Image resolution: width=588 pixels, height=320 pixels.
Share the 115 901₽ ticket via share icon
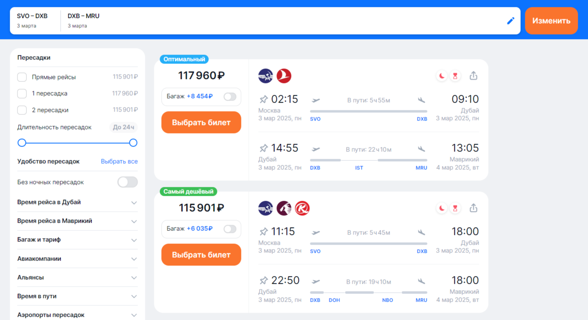pos(473,208)
